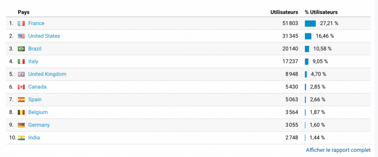Click the Spain flag icon
Image resolution: width=378 pixels, height=157 pixels.
pos(21,100)
